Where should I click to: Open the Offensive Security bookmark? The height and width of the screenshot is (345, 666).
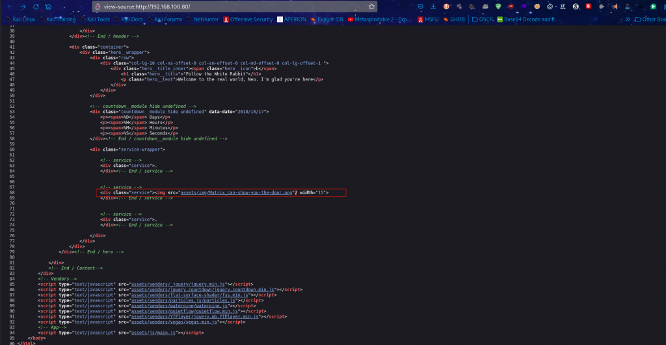tap(248, 19)
